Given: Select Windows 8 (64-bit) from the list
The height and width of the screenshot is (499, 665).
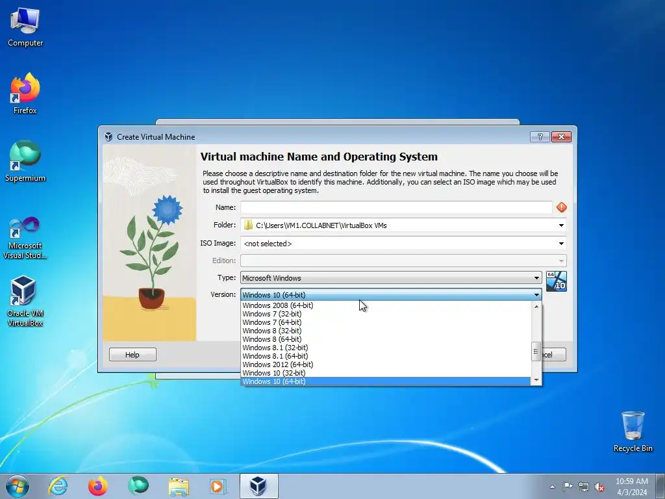Looking at the screenshot, I should click(x=386, y=339).
